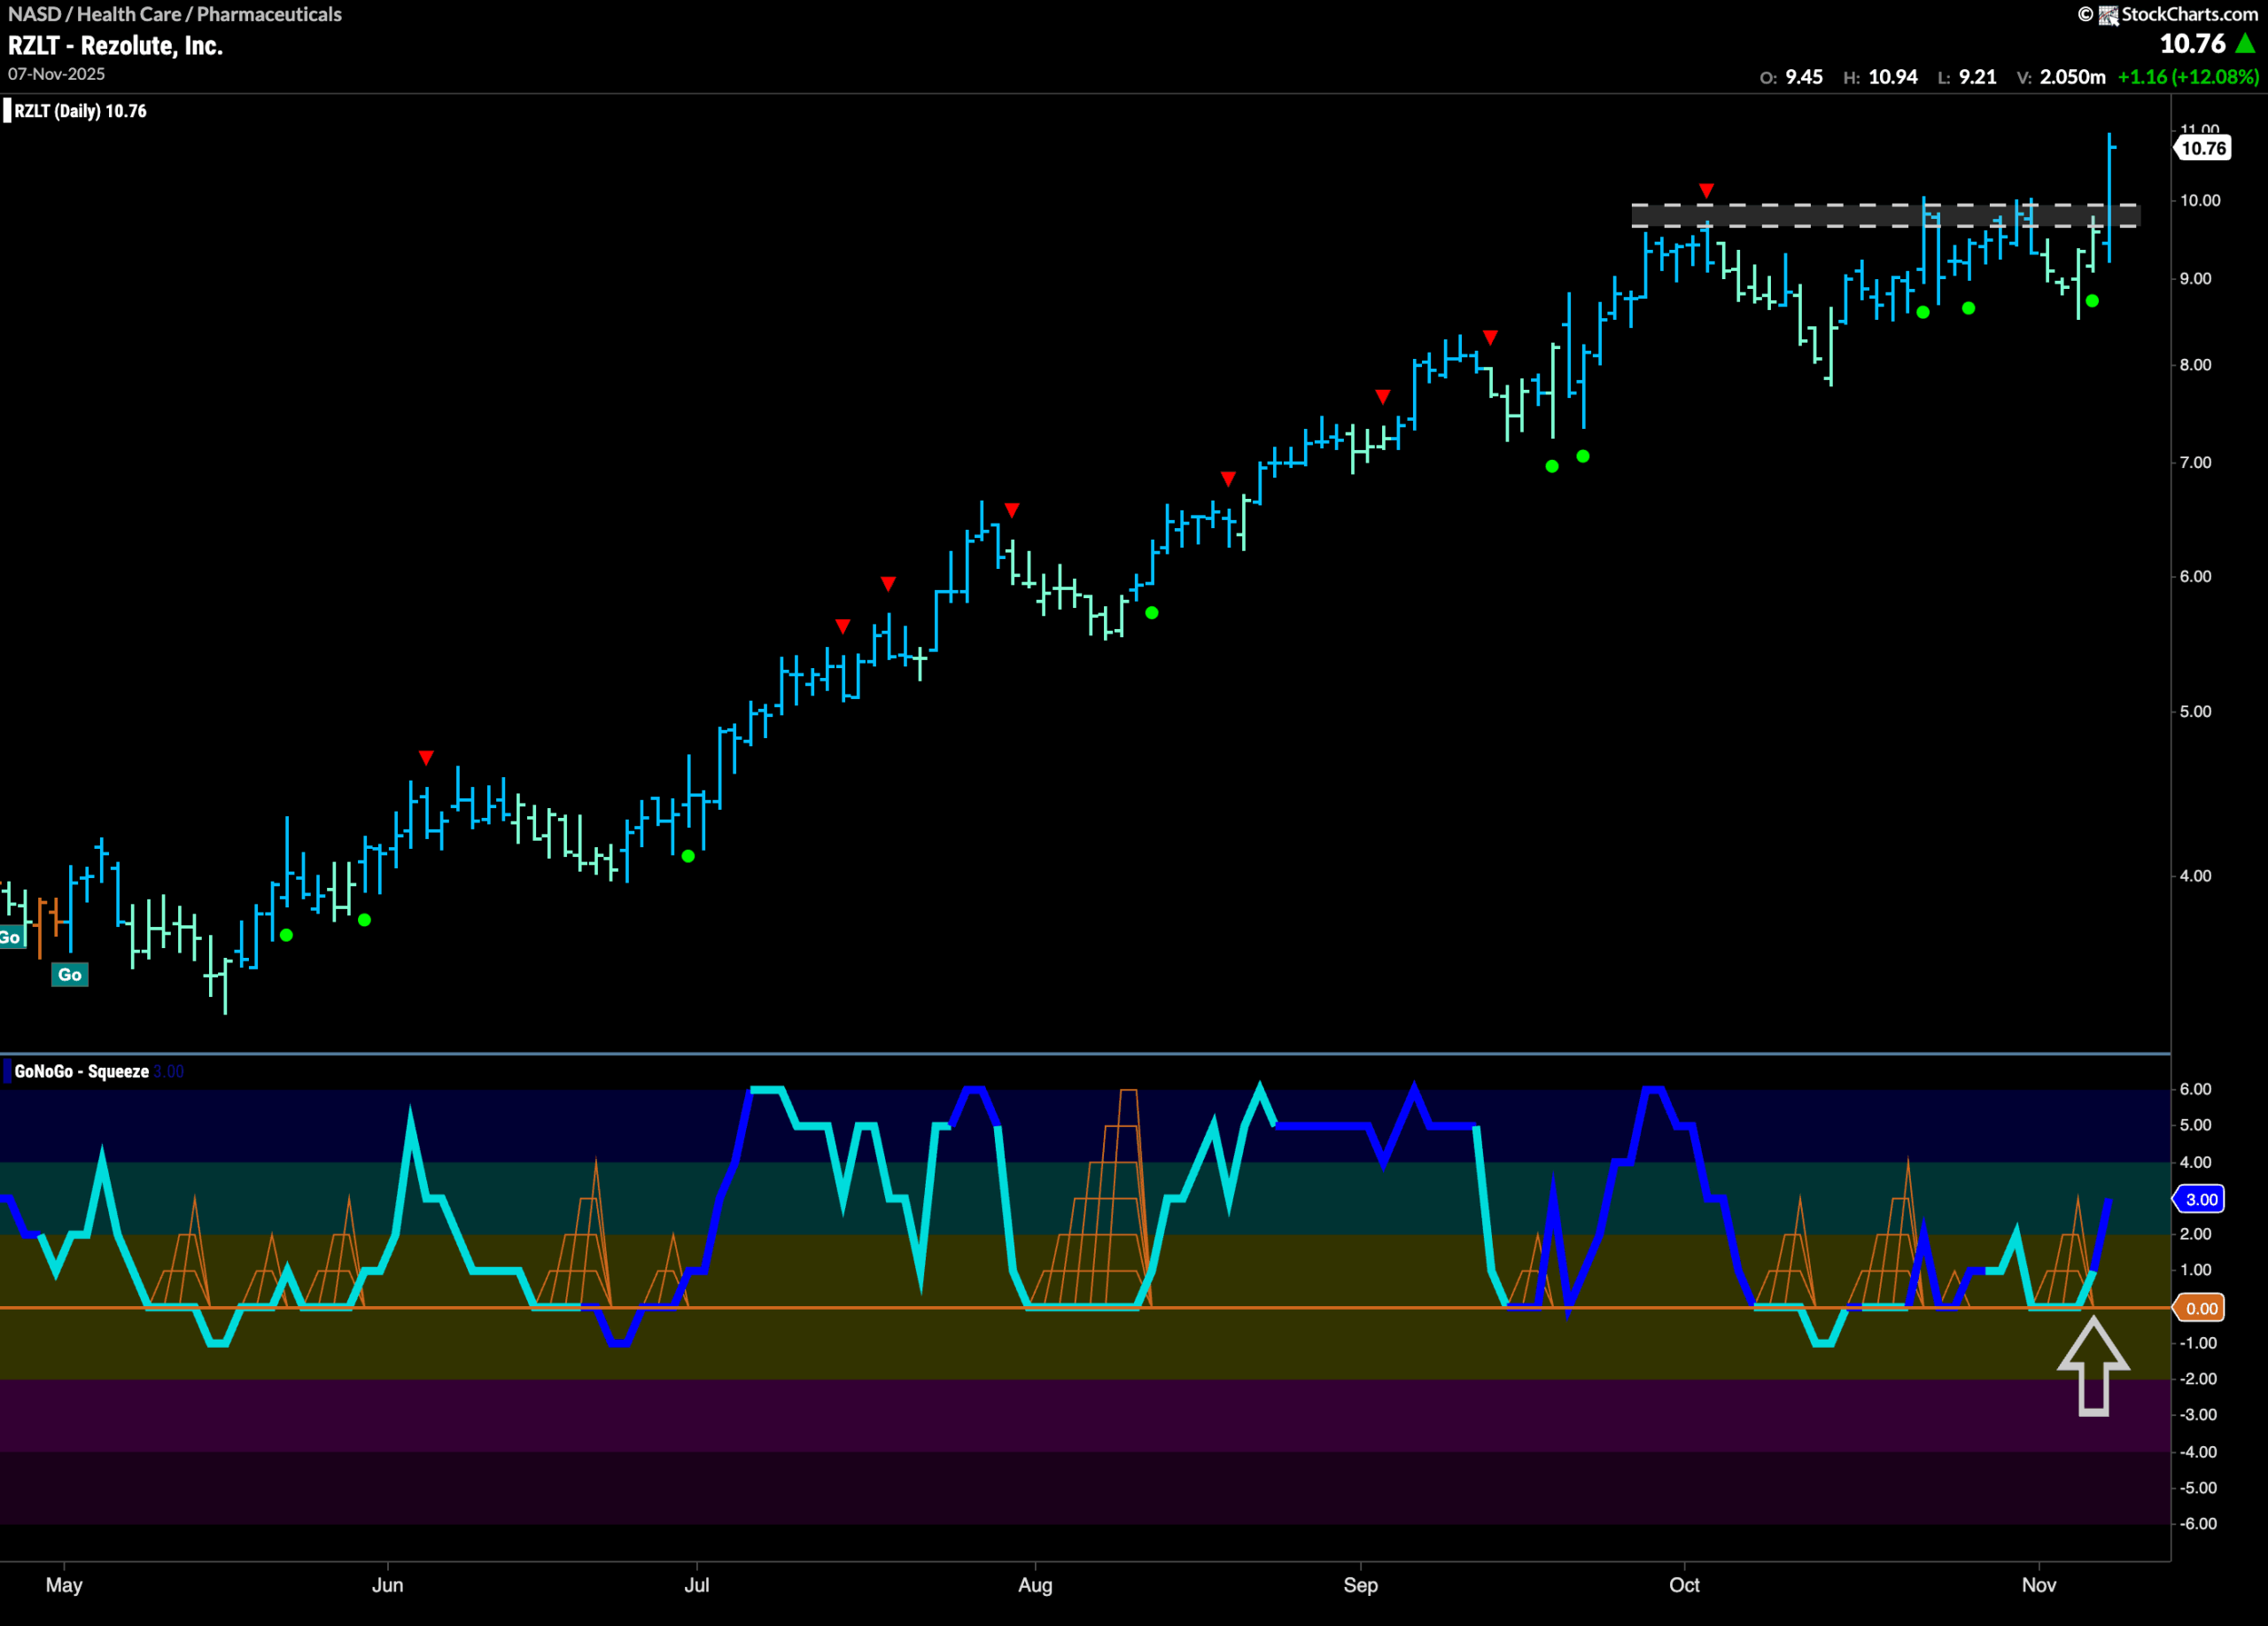Click the 07-Nov-2025 date text
The height and width of the screenshot is (1626, 2268).
click(56, 74)
